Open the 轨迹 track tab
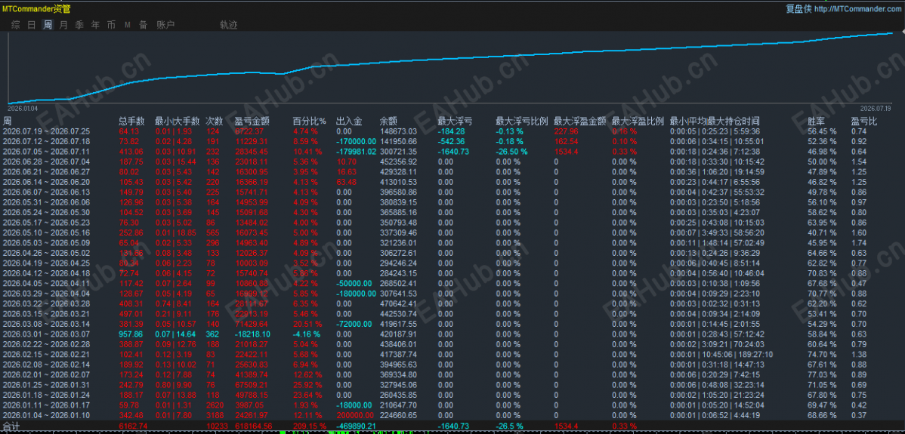 [x=229, y=25]
